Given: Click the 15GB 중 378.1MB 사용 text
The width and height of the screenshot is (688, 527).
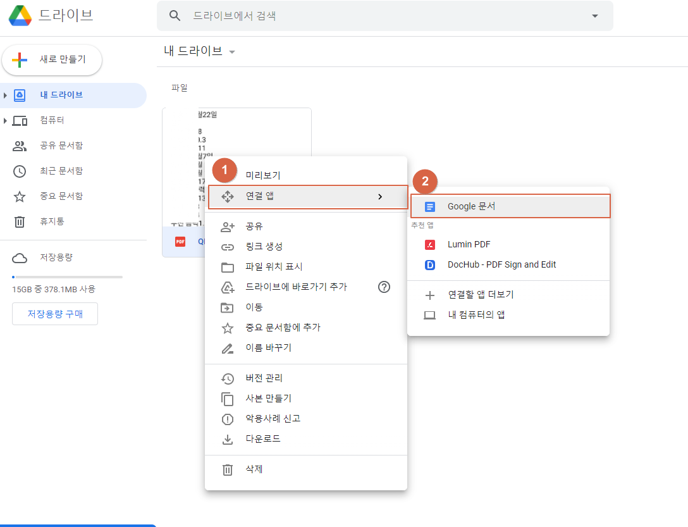Looking at the screenshot, I should coord(54,290).
